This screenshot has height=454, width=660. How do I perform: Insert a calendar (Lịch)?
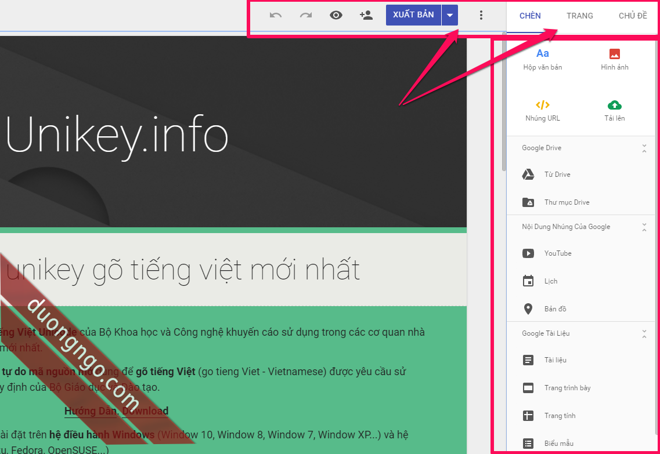pyautogui.click(x=581, y=281)
